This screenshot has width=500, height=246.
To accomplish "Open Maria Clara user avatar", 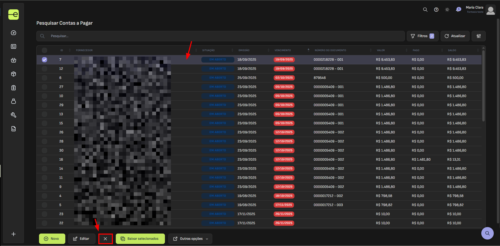I will tap(491, 10).
